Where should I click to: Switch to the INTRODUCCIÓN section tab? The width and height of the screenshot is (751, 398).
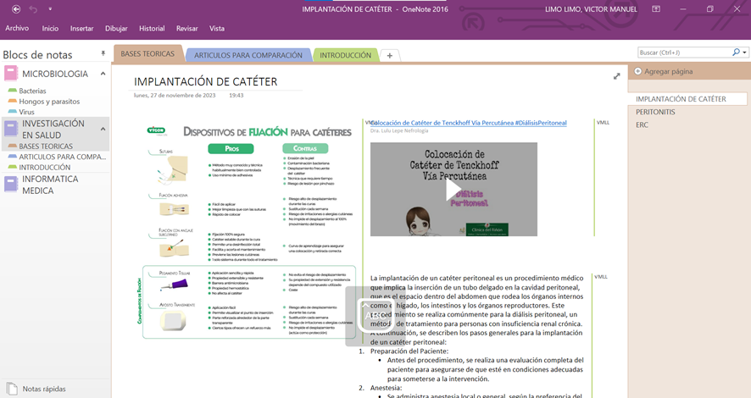345,55
